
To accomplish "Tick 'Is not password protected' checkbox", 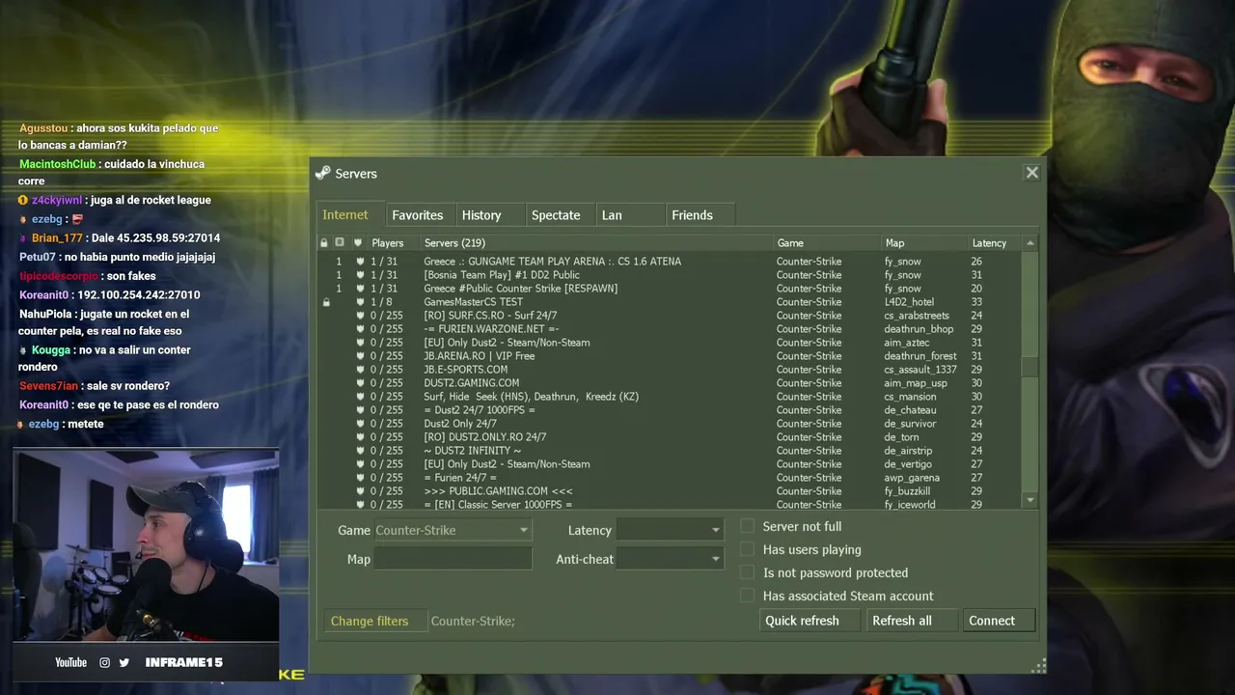I will [x=747, y=572].
